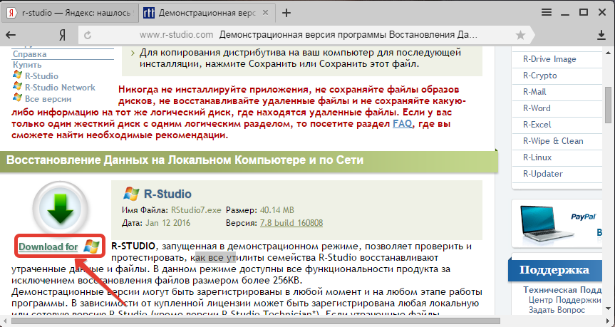Open R-Crypto in the product list

(x=539, y=76)
